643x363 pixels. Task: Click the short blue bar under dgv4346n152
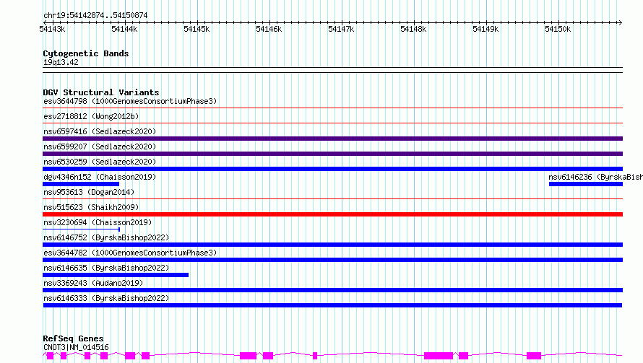point(81,184)
